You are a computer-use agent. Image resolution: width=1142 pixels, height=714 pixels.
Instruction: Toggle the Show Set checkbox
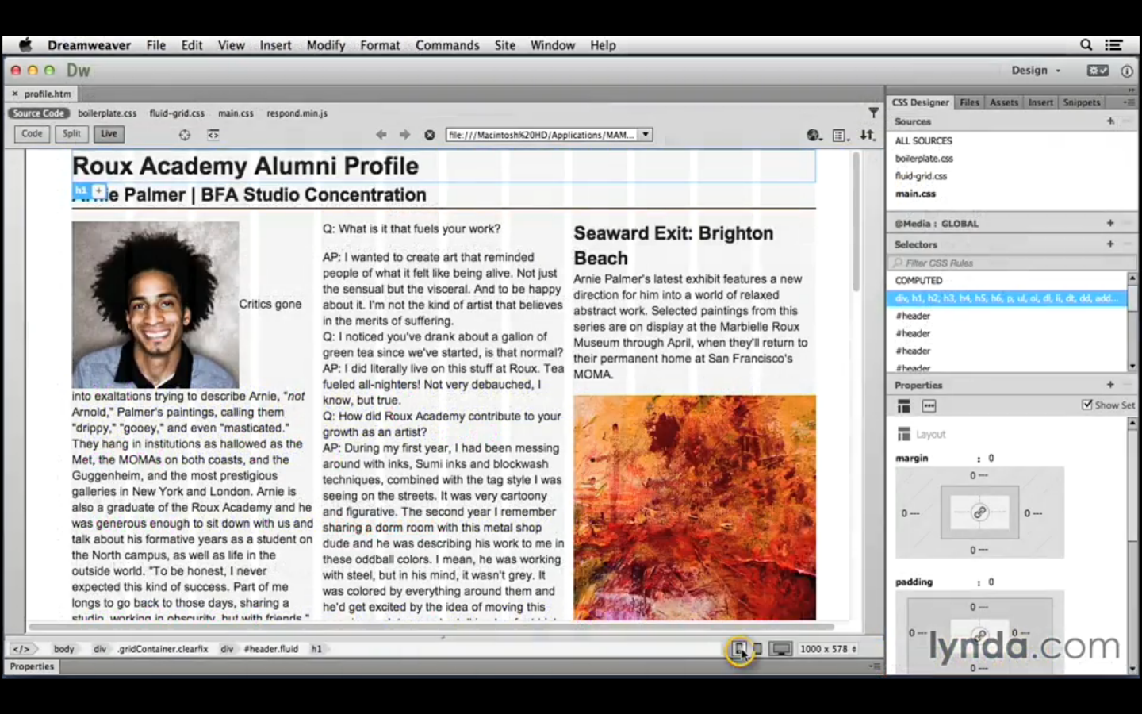coord(1087,405)
